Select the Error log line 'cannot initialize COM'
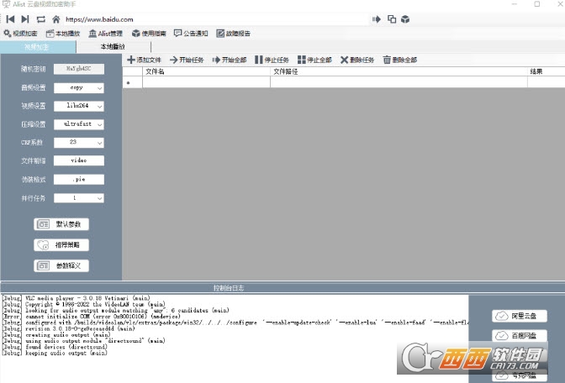 pyautogui.click(x=91, y=317)
